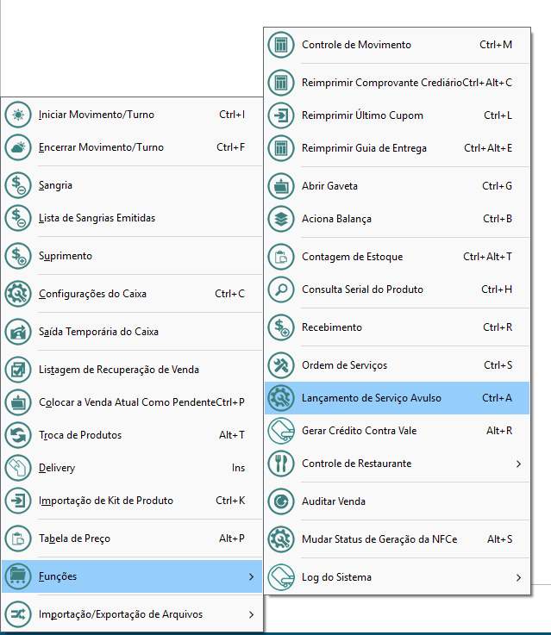The width and height of the screenshot is (551, 635).
Task: Open Tabela de Preço
Action: [74, 539]
